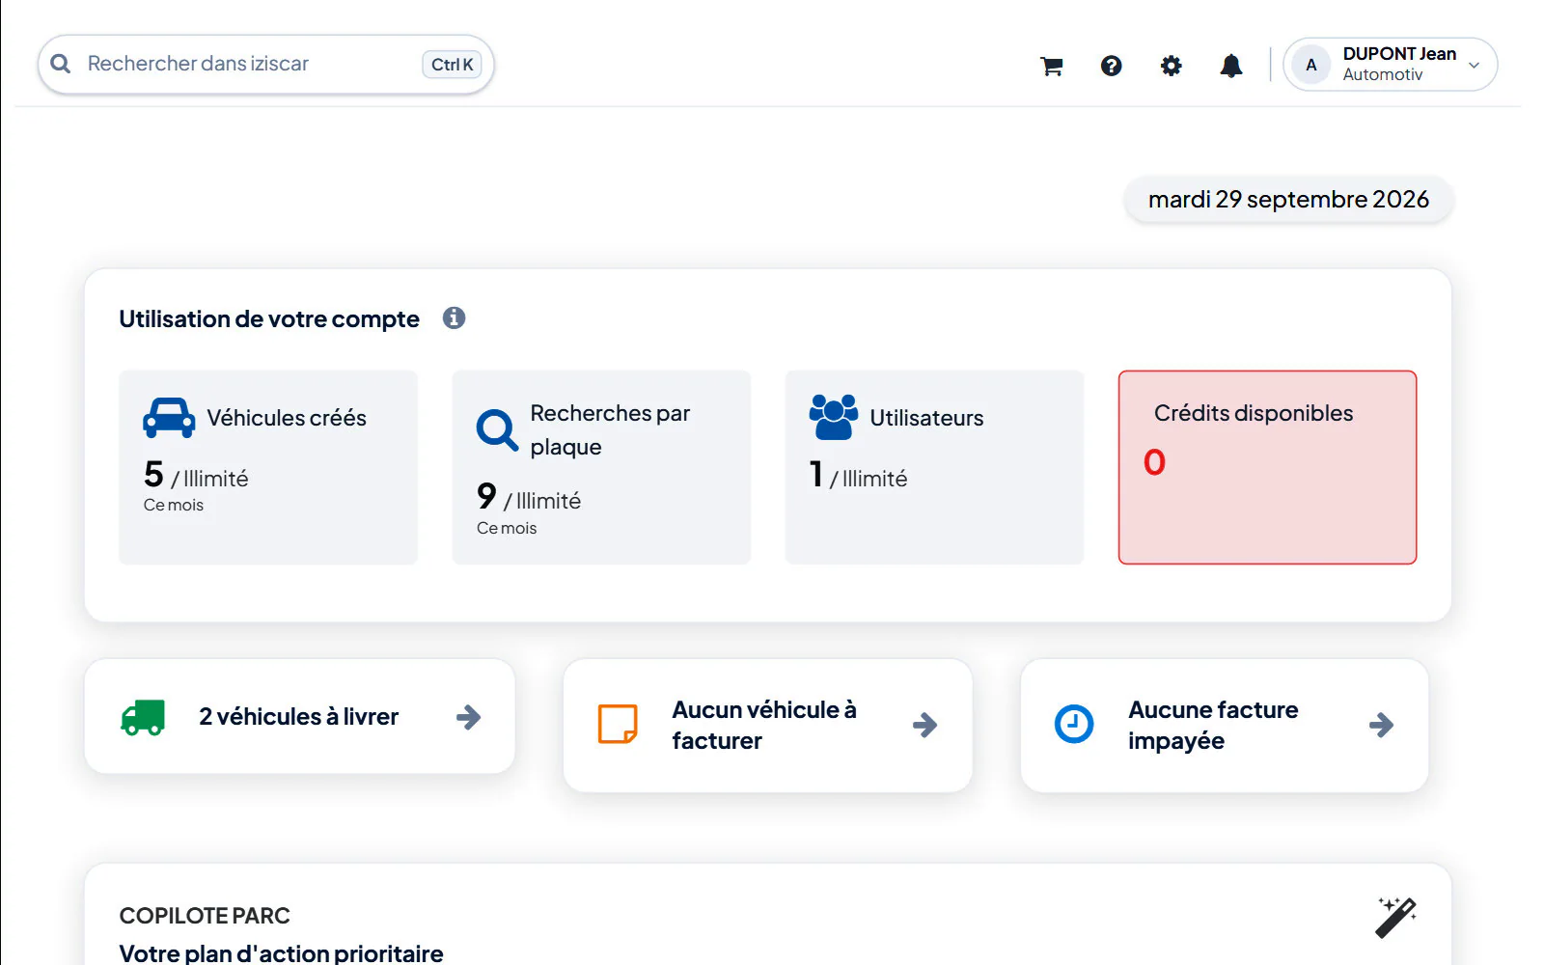The width and height of the screenshot is (1544, 965).
Task: Click Votre plan d'action prioritaire heading
Action: pyautogui.click(x=282, y=953)
